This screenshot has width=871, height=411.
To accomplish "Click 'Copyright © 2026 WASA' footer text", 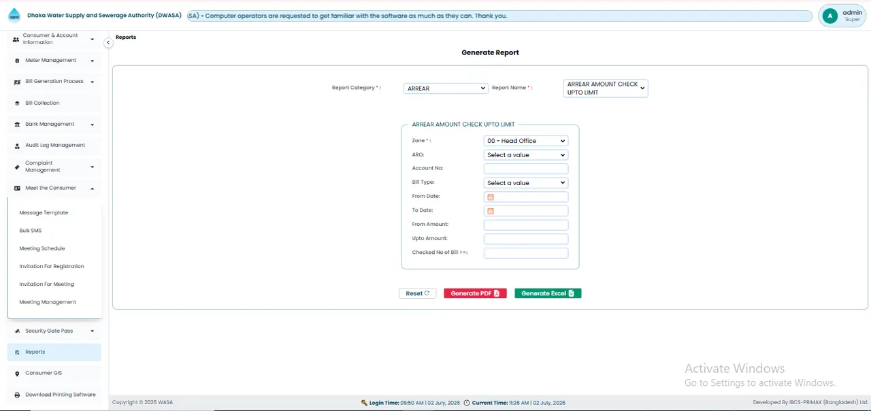I will click(x=142, y=403).
